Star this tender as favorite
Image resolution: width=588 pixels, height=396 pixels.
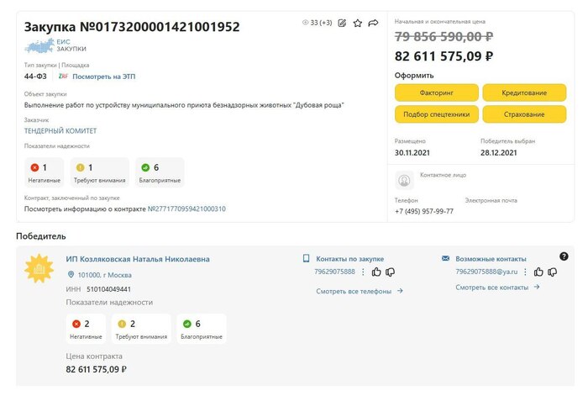358,23
